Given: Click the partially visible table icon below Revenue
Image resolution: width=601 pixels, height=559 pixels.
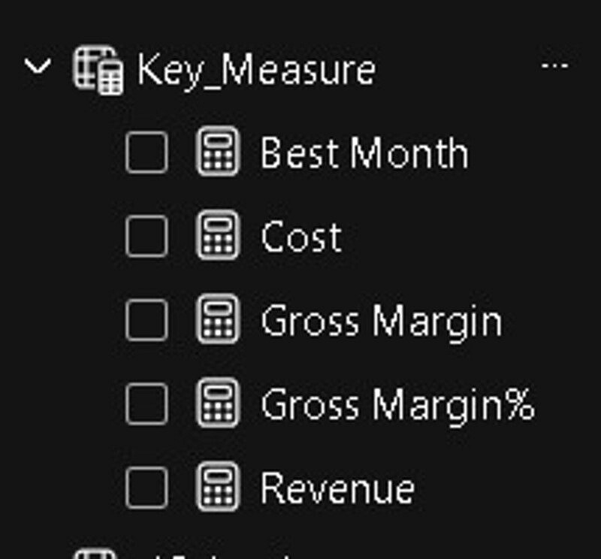Looking at the screenshot, I should tap(95, 554).
